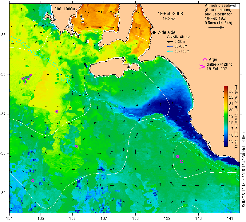Viewport: 246px width, 222px height.
Task: Click the drifters@12h to legend text
Action: point(219,64)
